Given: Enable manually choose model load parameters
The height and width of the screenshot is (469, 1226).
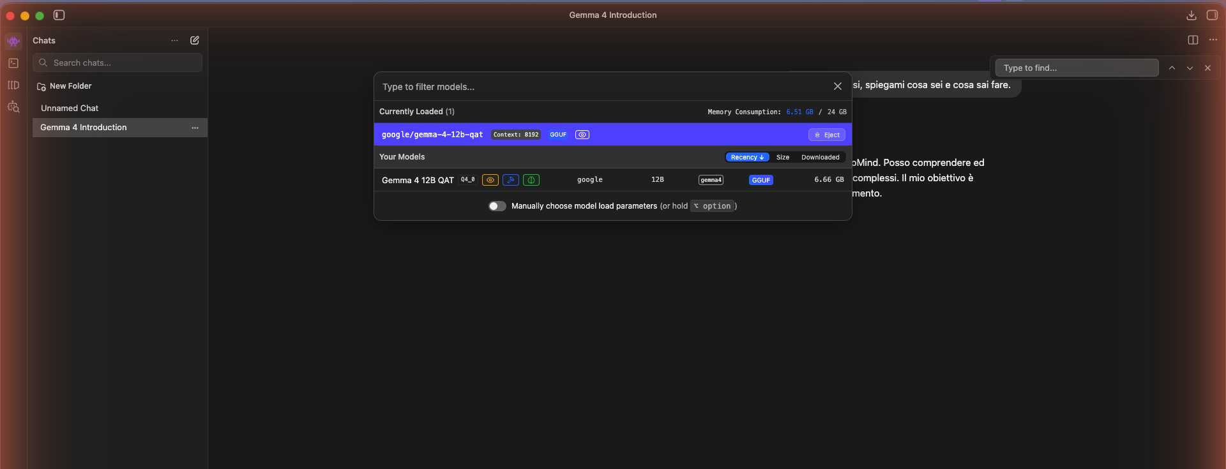Looking at the screenshot, I should (497, 206).
